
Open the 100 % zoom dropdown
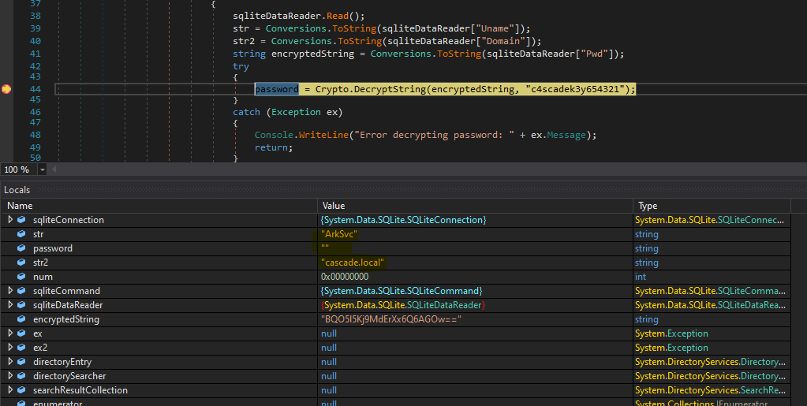click(43, 169)
